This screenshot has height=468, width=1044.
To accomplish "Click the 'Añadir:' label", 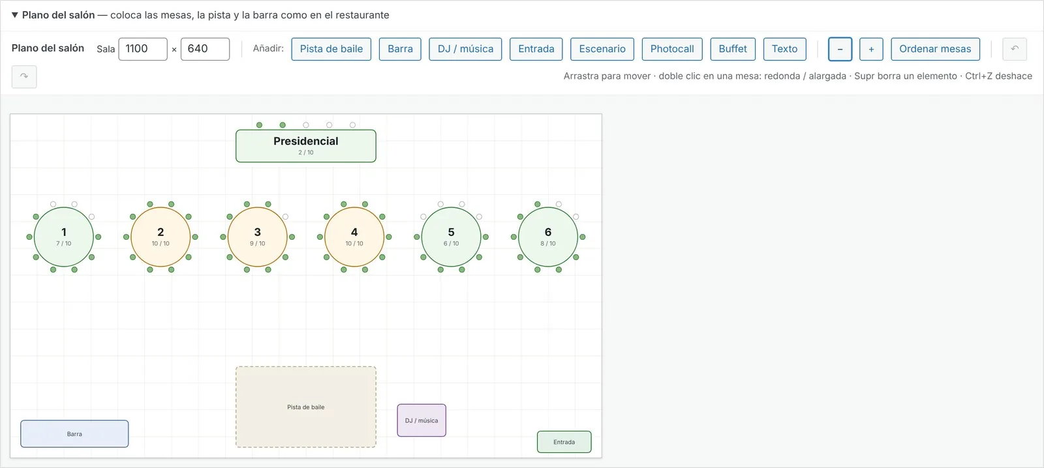I will 268,48.
